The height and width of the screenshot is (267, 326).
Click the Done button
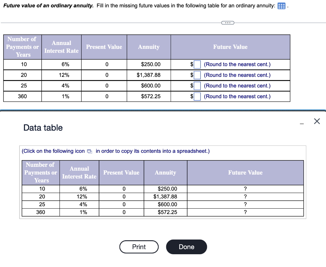(186, 247)
